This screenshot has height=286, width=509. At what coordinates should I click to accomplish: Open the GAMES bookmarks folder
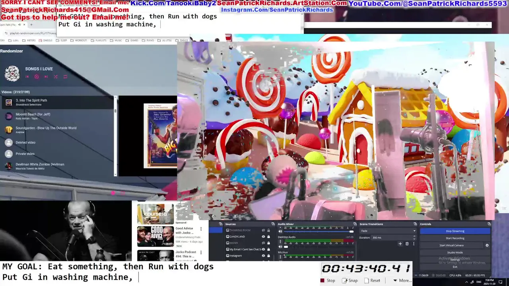pos(132,40)
